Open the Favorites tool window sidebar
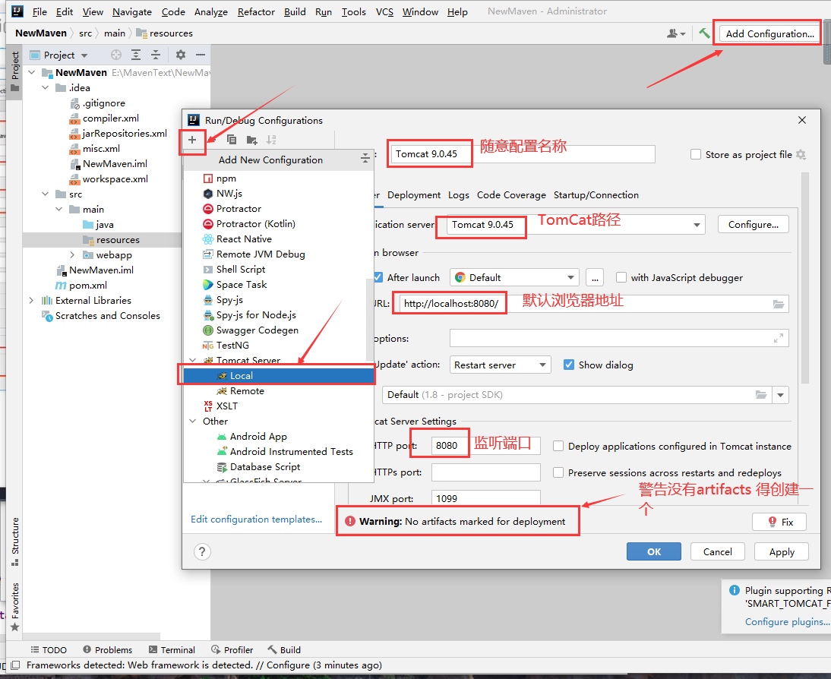831x679 pixels. click(15, 607)
